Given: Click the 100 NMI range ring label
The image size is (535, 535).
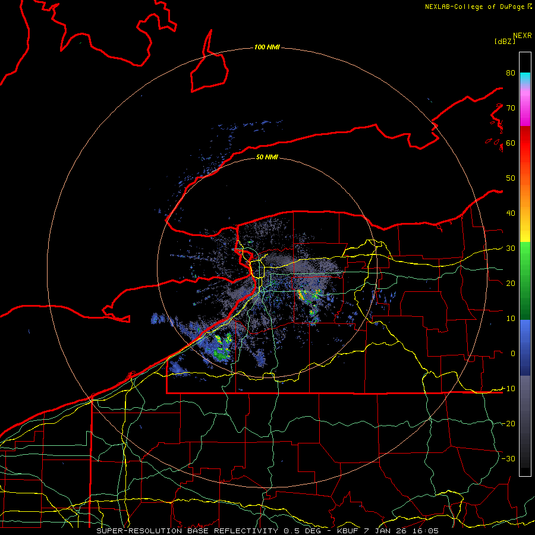Looking at the screenshot, I should tap(267, 47).
